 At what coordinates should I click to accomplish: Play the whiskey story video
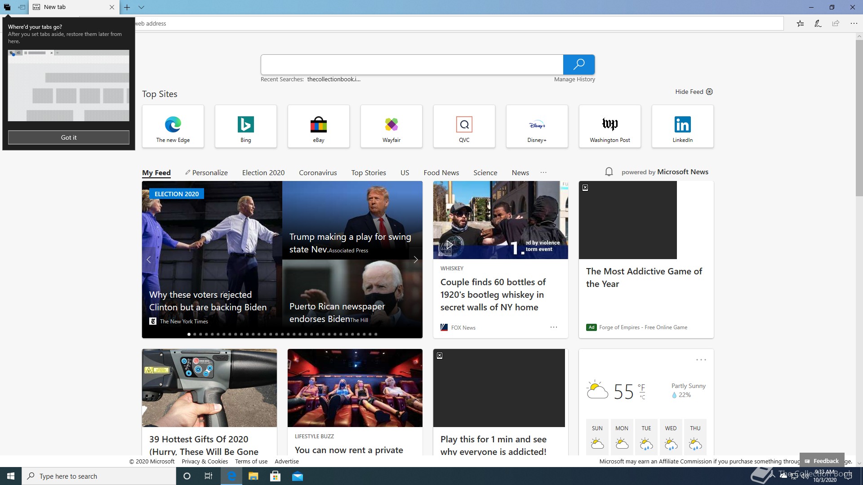coord(449,245)
